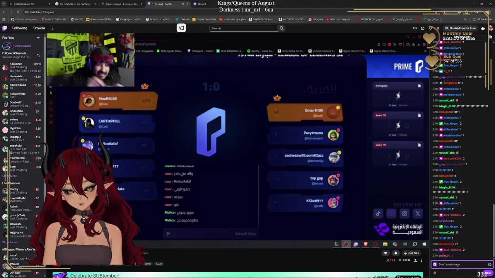Open ItsRyanHiga's channel in the sidebar
495x278 pixels.
click(x=21, y=95)
